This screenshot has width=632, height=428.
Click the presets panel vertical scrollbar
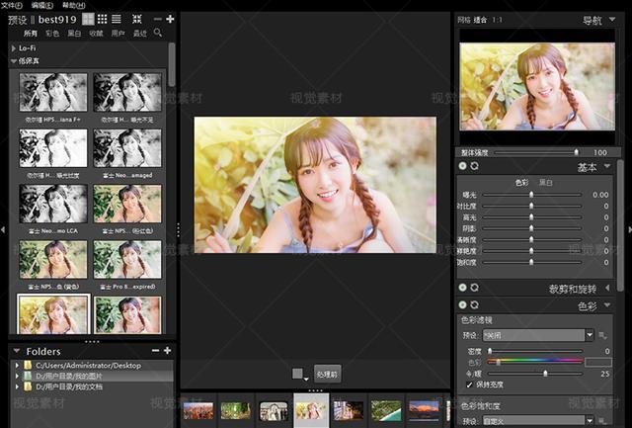[x=172, y=64]
